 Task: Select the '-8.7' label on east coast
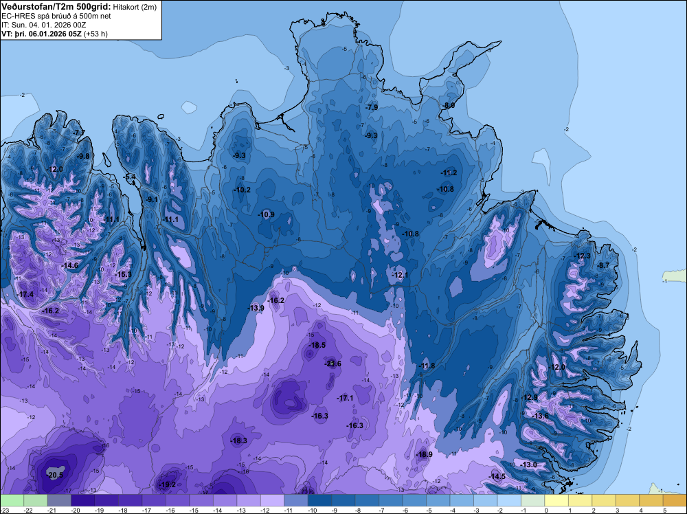point(603,265)
